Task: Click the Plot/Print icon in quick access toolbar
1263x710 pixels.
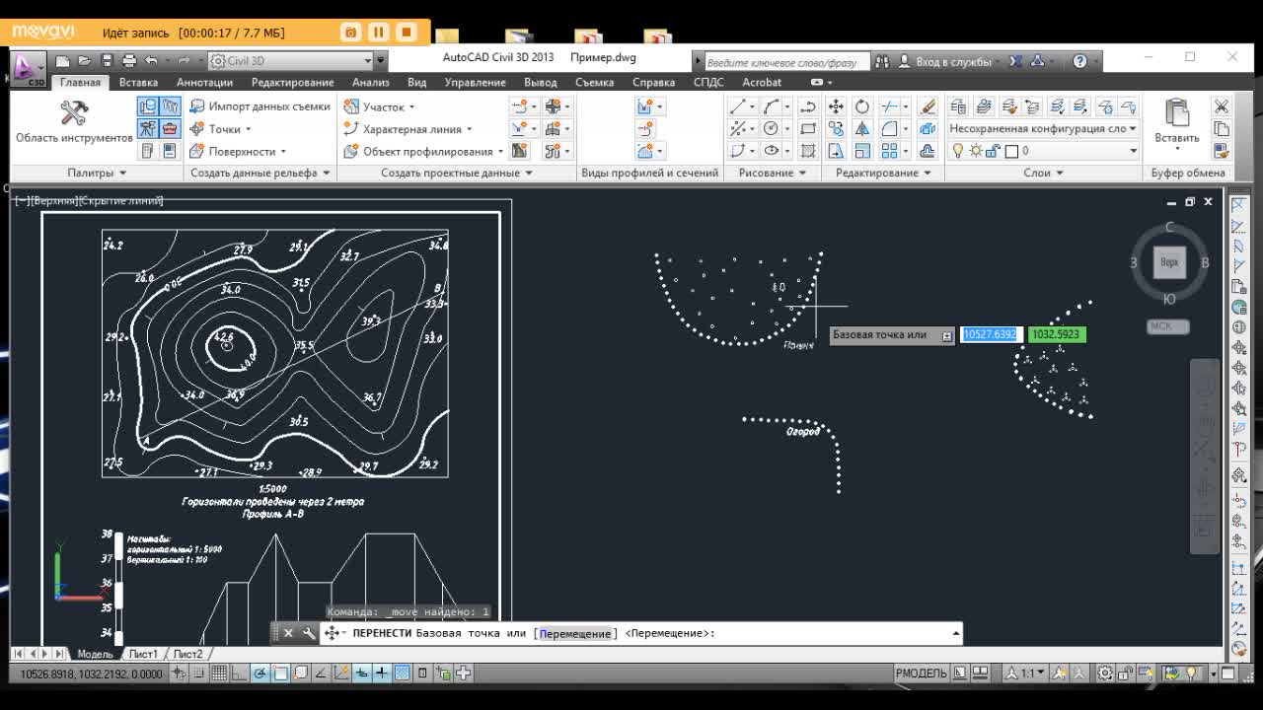Action: pos(128,61)
